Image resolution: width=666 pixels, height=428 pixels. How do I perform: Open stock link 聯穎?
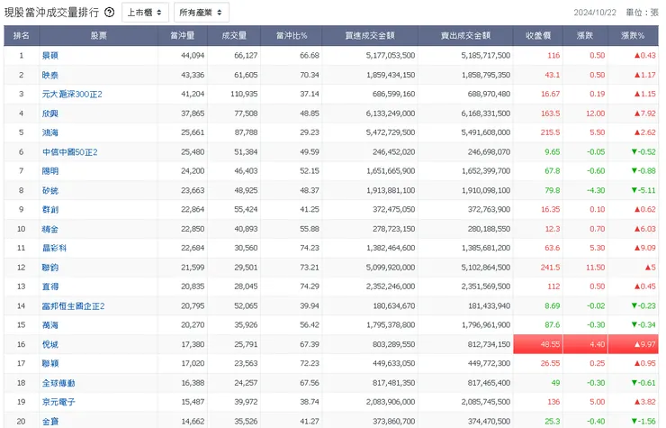[50, 363]
